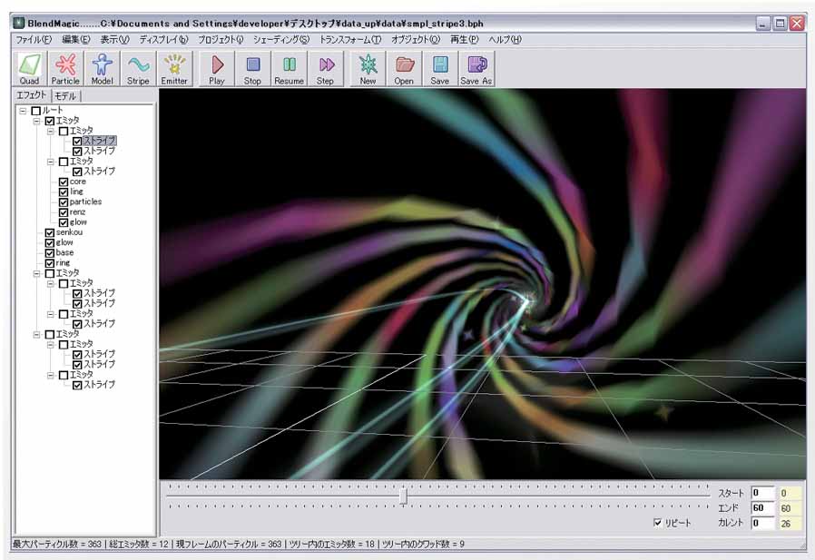Uncheck the senkou item checkbox

[49, 232]
